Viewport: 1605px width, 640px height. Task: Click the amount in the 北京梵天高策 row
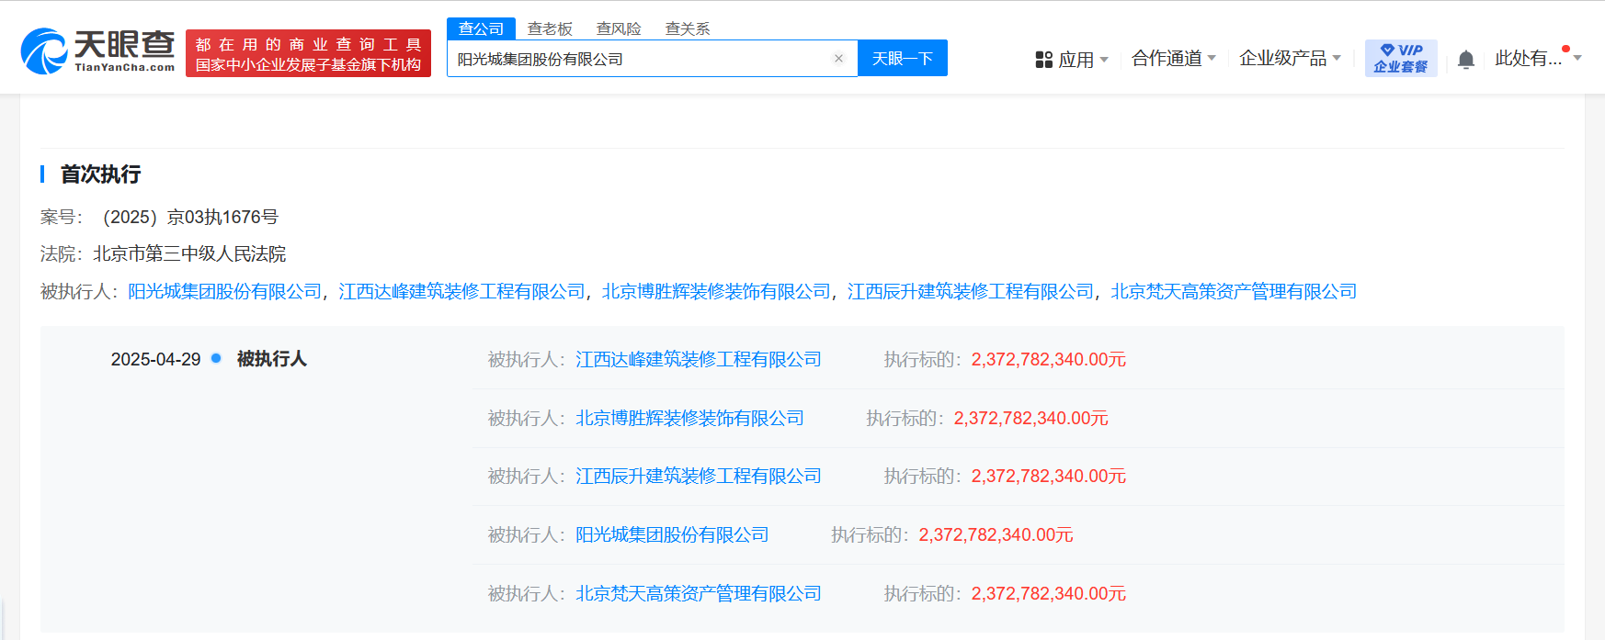[1049, 593]
